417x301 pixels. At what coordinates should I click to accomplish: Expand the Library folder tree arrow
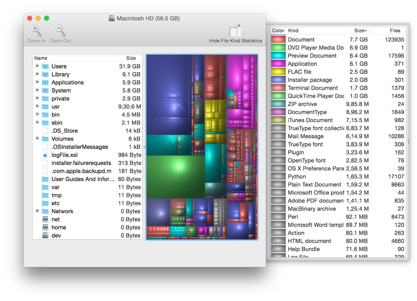(38, 74)
